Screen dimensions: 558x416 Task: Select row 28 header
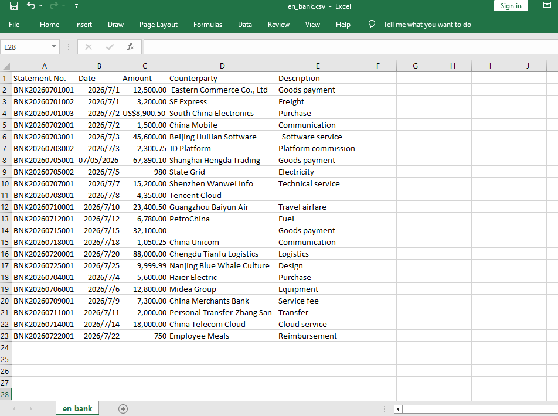[5, 395]
